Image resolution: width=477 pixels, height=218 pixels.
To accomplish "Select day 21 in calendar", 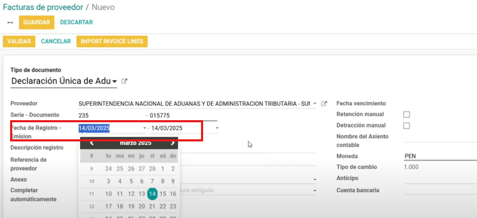I will tap(153, 206).
